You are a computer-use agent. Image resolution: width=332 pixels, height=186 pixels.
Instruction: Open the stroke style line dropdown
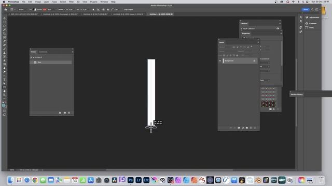point(62,9)
